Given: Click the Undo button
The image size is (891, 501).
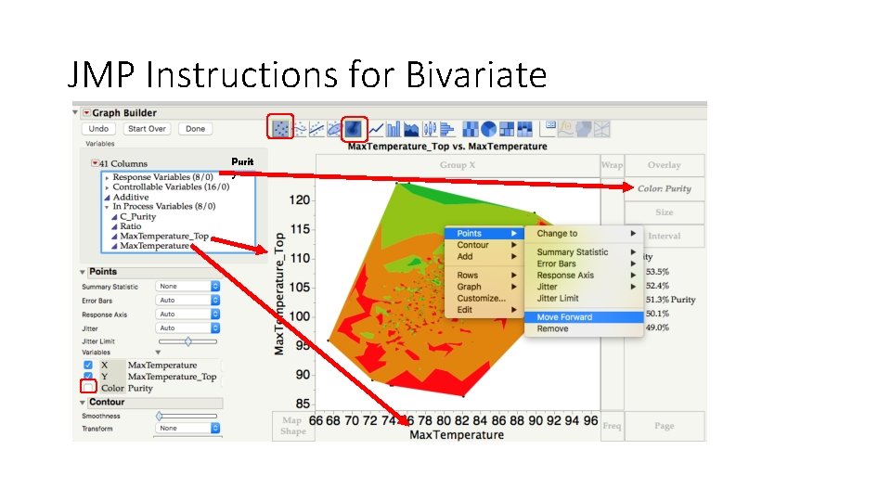Looking at the screenshot, I should [98, 129].
